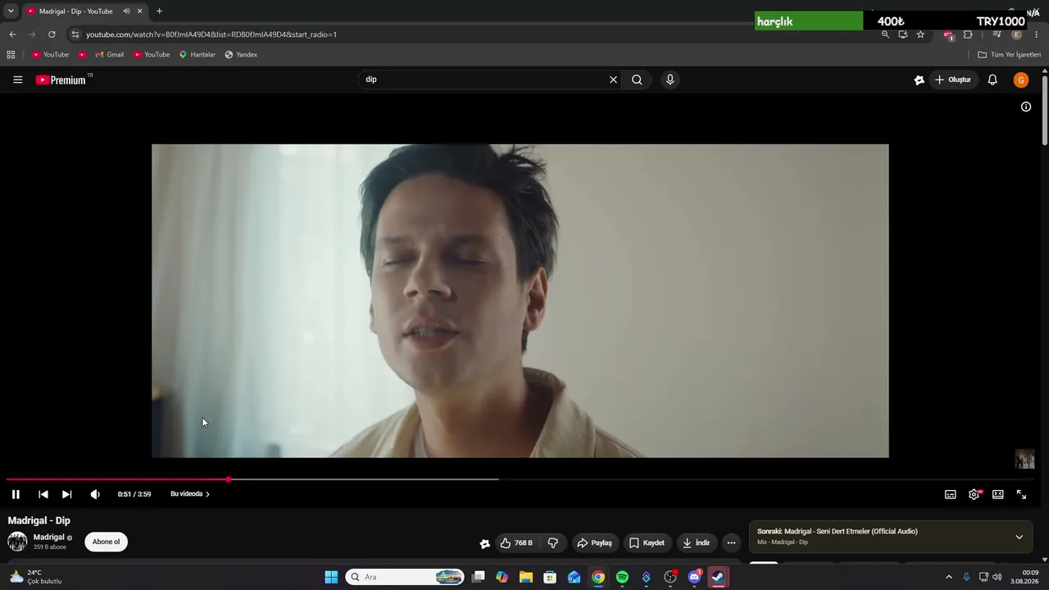
Task: Open Chrome apps grid shortcut
Action: pos(11,55)
